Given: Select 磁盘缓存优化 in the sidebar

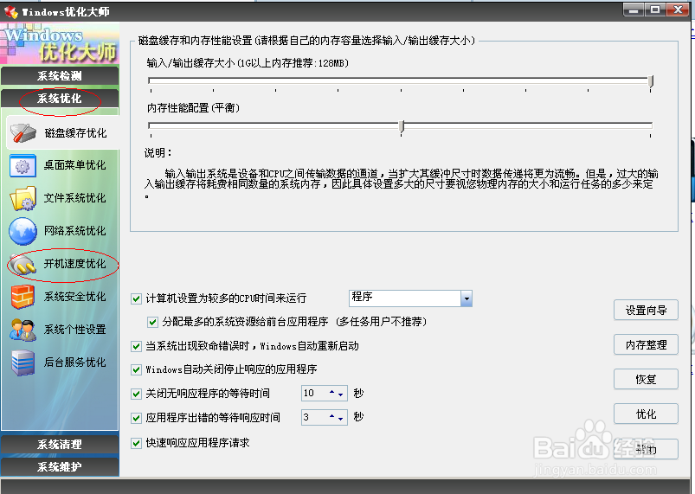Looking at the screenshot, I should (62, 133).
